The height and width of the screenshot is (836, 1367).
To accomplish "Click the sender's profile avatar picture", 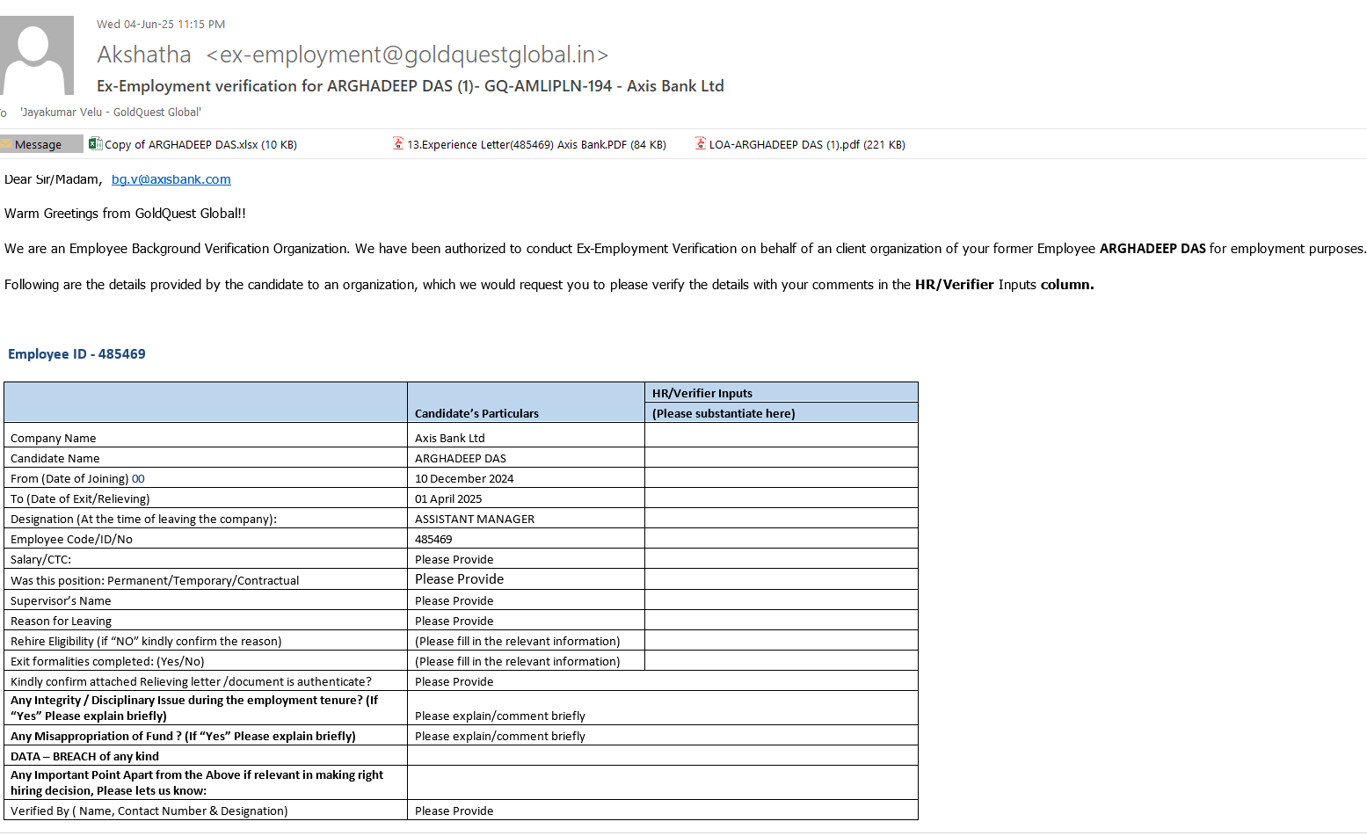I will click(x=37, y=55).
